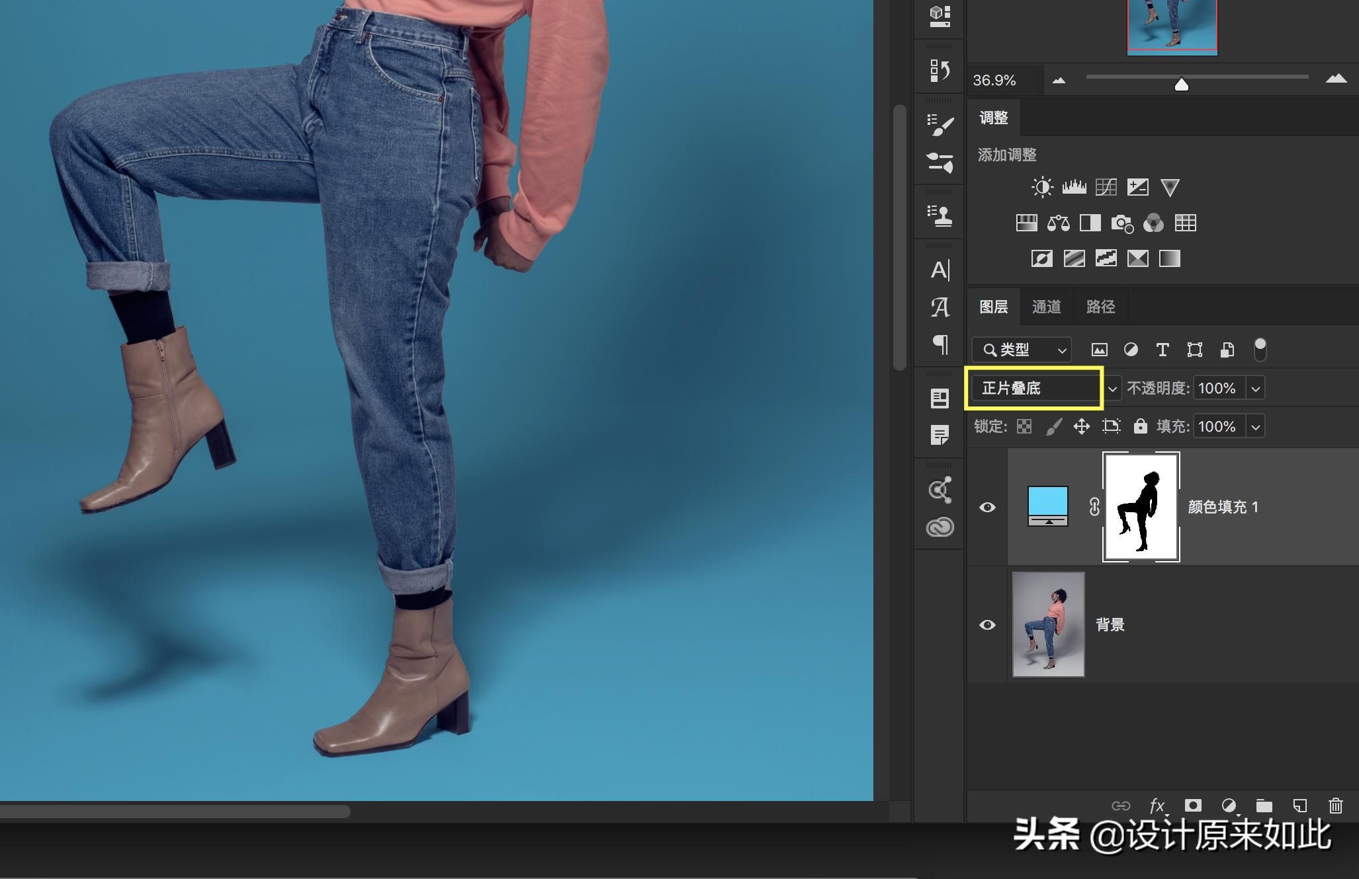Image resolution: width=1359 pixels, height=879 pixels.
Task: Switch to the 通道 tab
Action: pyautogui.click(x=1046, y=307)
